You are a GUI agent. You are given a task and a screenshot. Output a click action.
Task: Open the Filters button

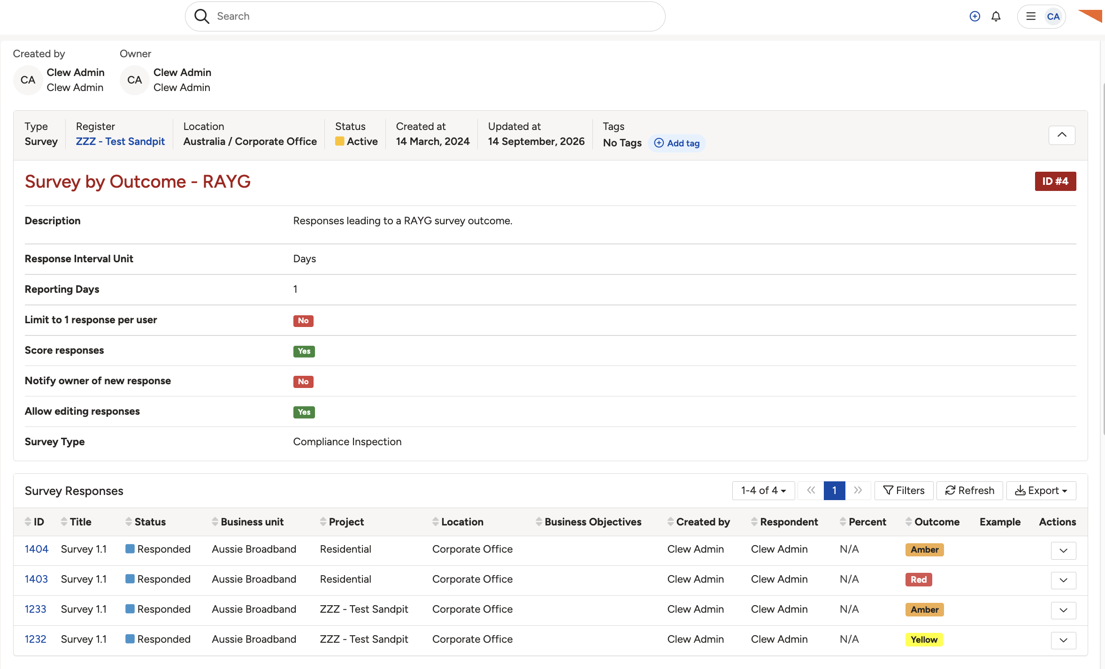click(x=904, y=491)
